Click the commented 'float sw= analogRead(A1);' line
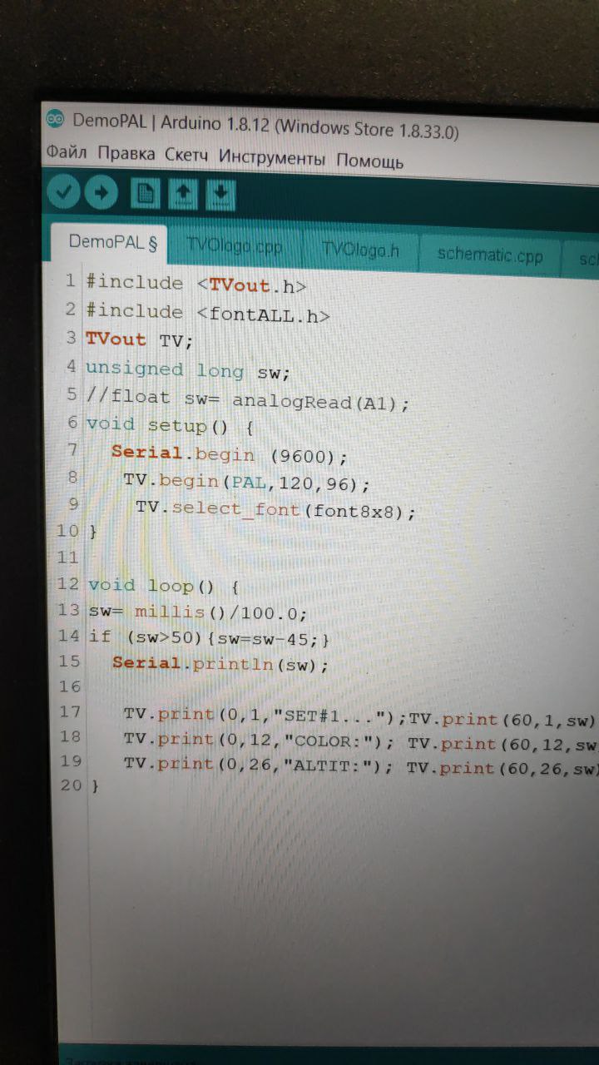Viewport: 599px width, 1065px height. tap(248, 399)
